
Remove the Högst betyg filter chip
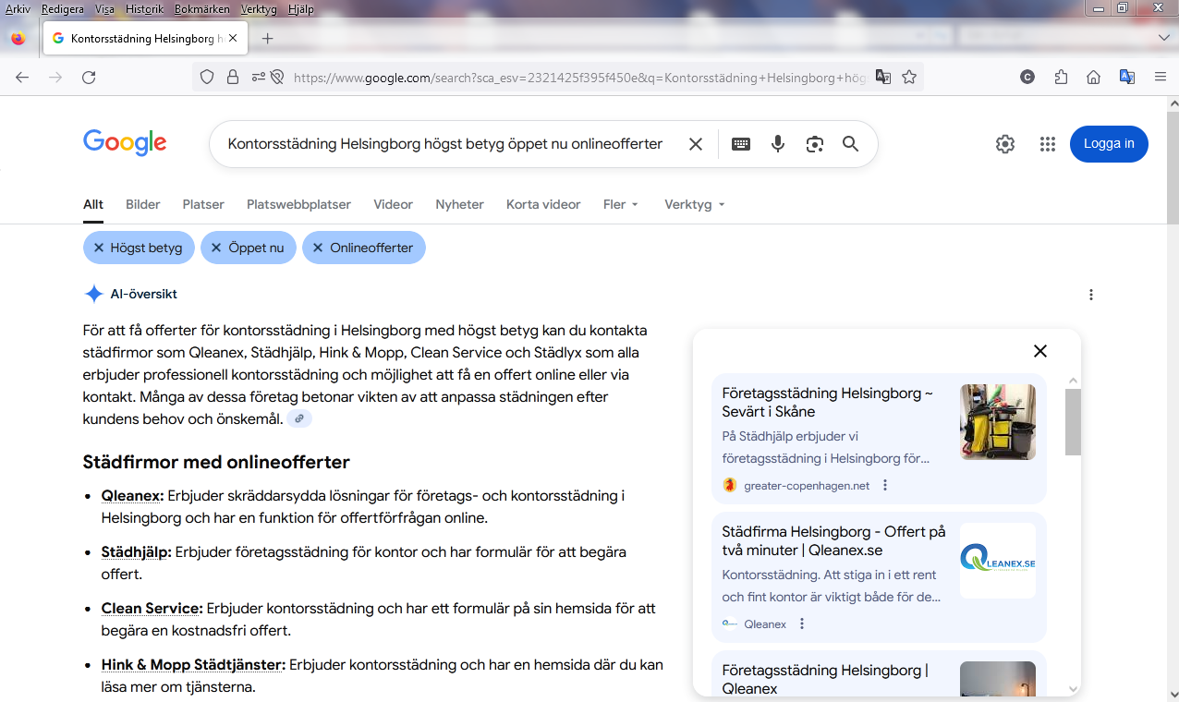tap(139, 248)
